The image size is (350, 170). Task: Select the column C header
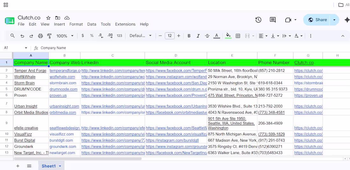pyautogui.click(x=113, y=56)
